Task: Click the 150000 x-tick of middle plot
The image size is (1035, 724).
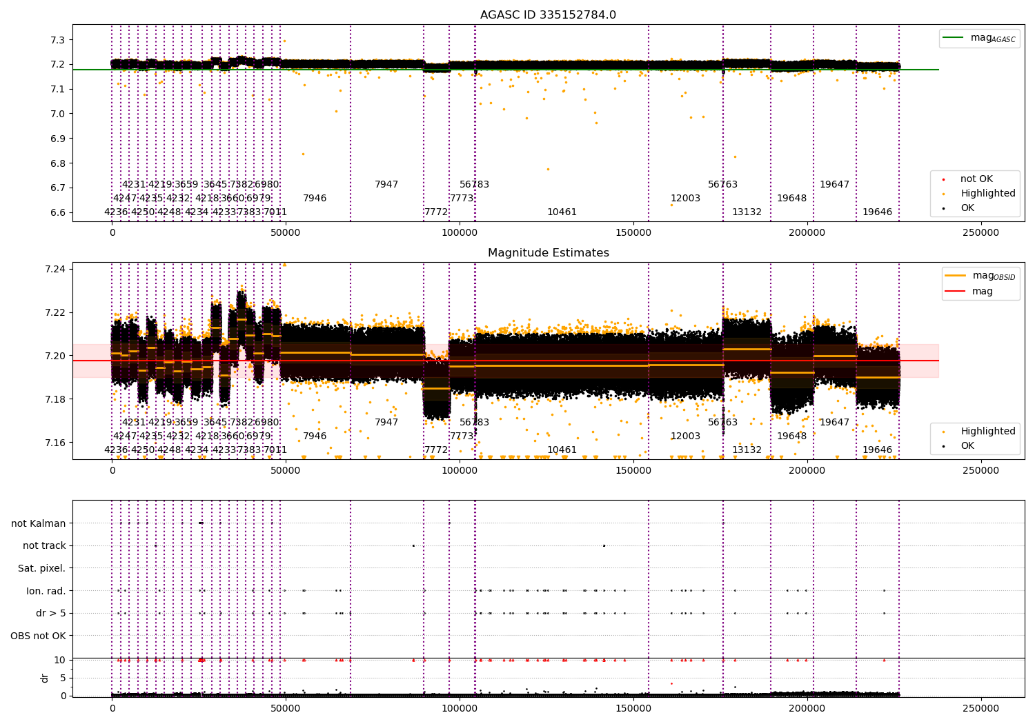Action: [633, 470]
